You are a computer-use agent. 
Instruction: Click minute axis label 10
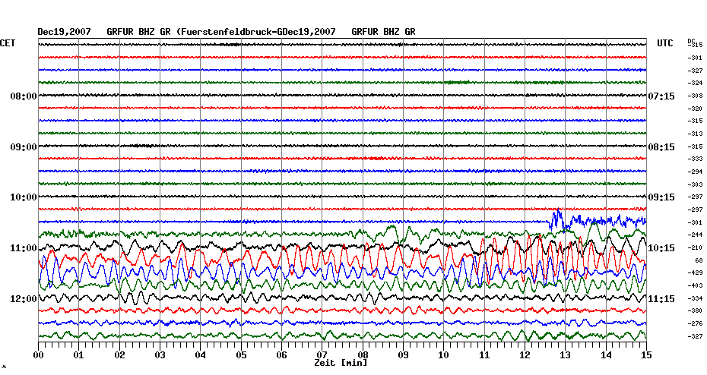[x=444, y=355]
